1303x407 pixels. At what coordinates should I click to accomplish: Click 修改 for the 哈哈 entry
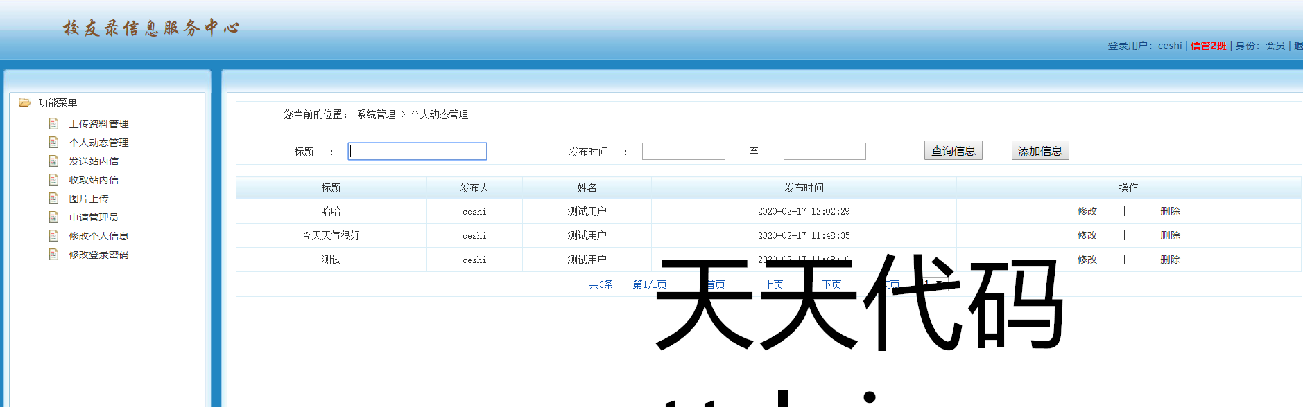click(x=1087, y=211)
